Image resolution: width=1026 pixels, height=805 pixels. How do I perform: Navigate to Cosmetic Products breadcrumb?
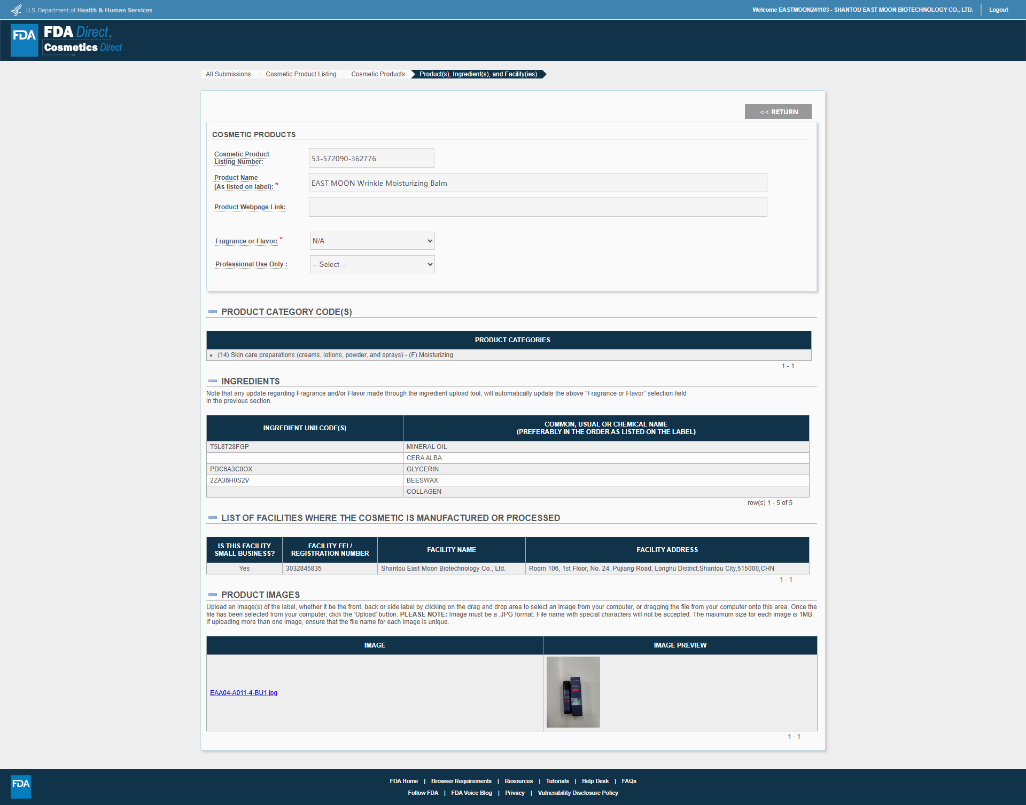click(x=378, y=74)
